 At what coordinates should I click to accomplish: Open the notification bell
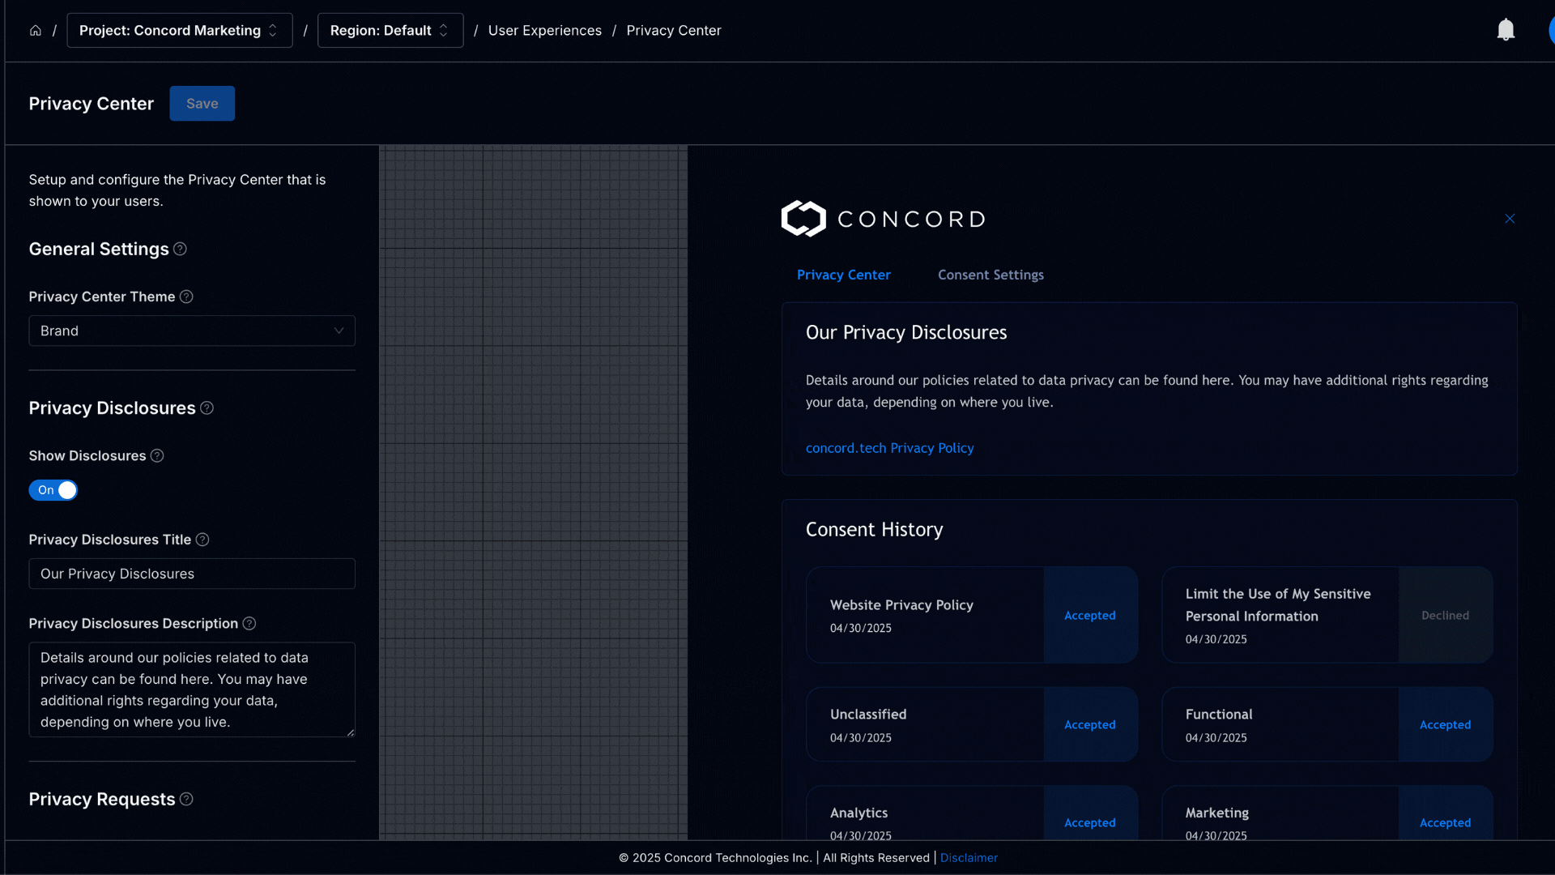click(x=1506, y=29)
